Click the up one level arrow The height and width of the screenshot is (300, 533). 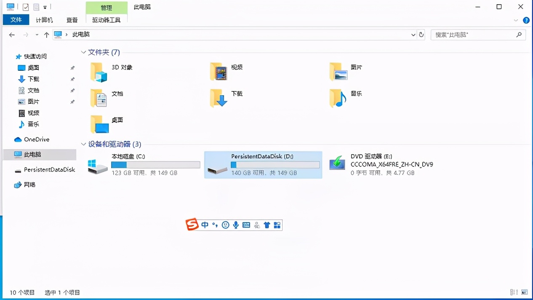click(x=46, y=35)
